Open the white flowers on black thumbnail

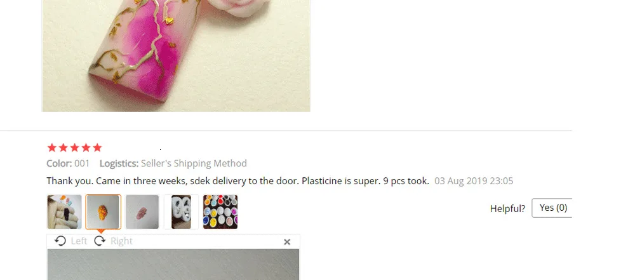tap(181, 212)
